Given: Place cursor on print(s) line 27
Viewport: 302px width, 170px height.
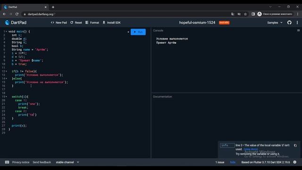Looking at the screenshot, I should point(19,126).
